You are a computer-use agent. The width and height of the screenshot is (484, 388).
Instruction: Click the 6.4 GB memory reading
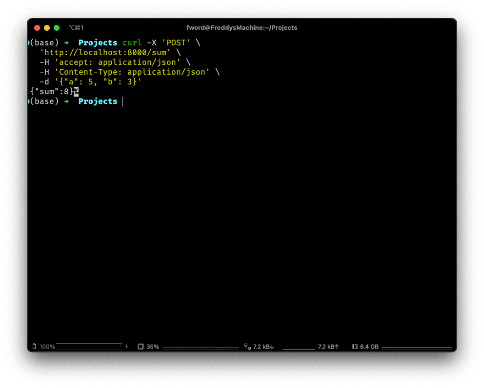[369, 347]
